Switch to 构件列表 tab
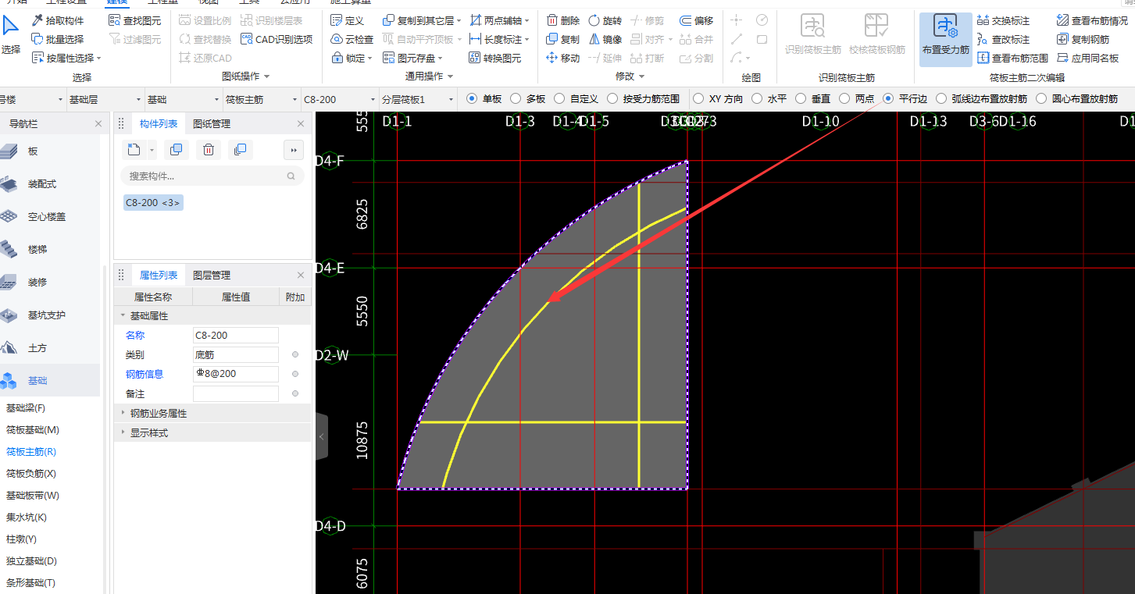The image size is (1135, 594). pyautogui.click(x=159, y=123)
